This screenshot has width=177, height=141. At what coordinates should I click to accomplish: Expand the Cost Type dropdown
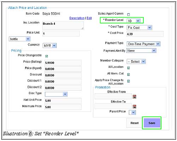(x=139, y=27)
